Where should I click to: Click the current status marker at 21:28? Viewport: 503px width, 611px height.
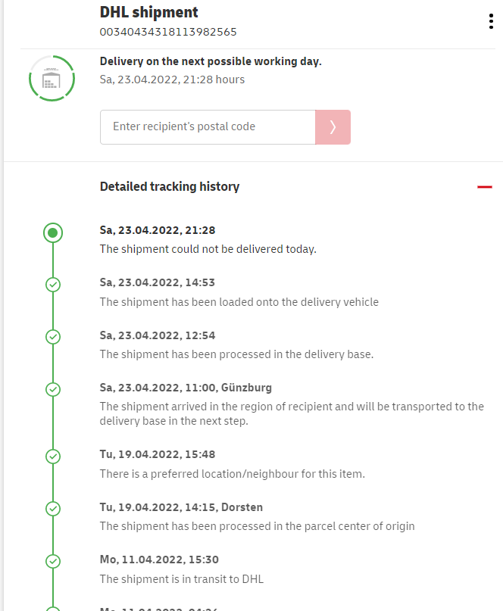pos(52,233)
